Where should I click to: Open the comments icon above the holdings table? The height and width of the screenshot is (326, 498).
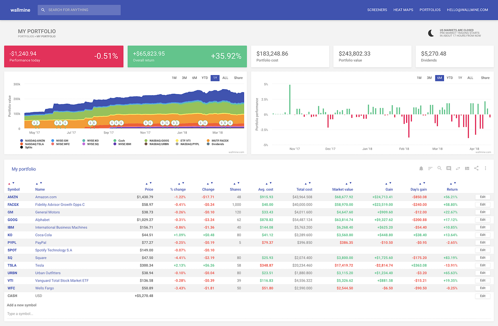tap(449, 168)
